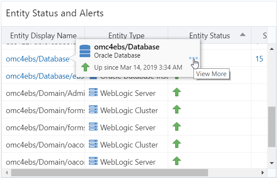The height and width of the screenshot is (178, 278).
Task: Select the WebLogic Server text in the last omc4ebs/Domain/oacor row
Action: pos(128,162)
